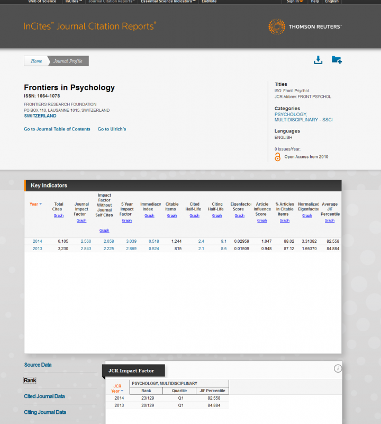This screenshot has height=424, width=381.
Task: Open Graph link under Immediacy Index
Action: point(149,216)
